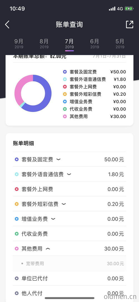Tap the battery status icon
Image resolution: width=139 pixels, height=302 pixels.
(129, 9)
